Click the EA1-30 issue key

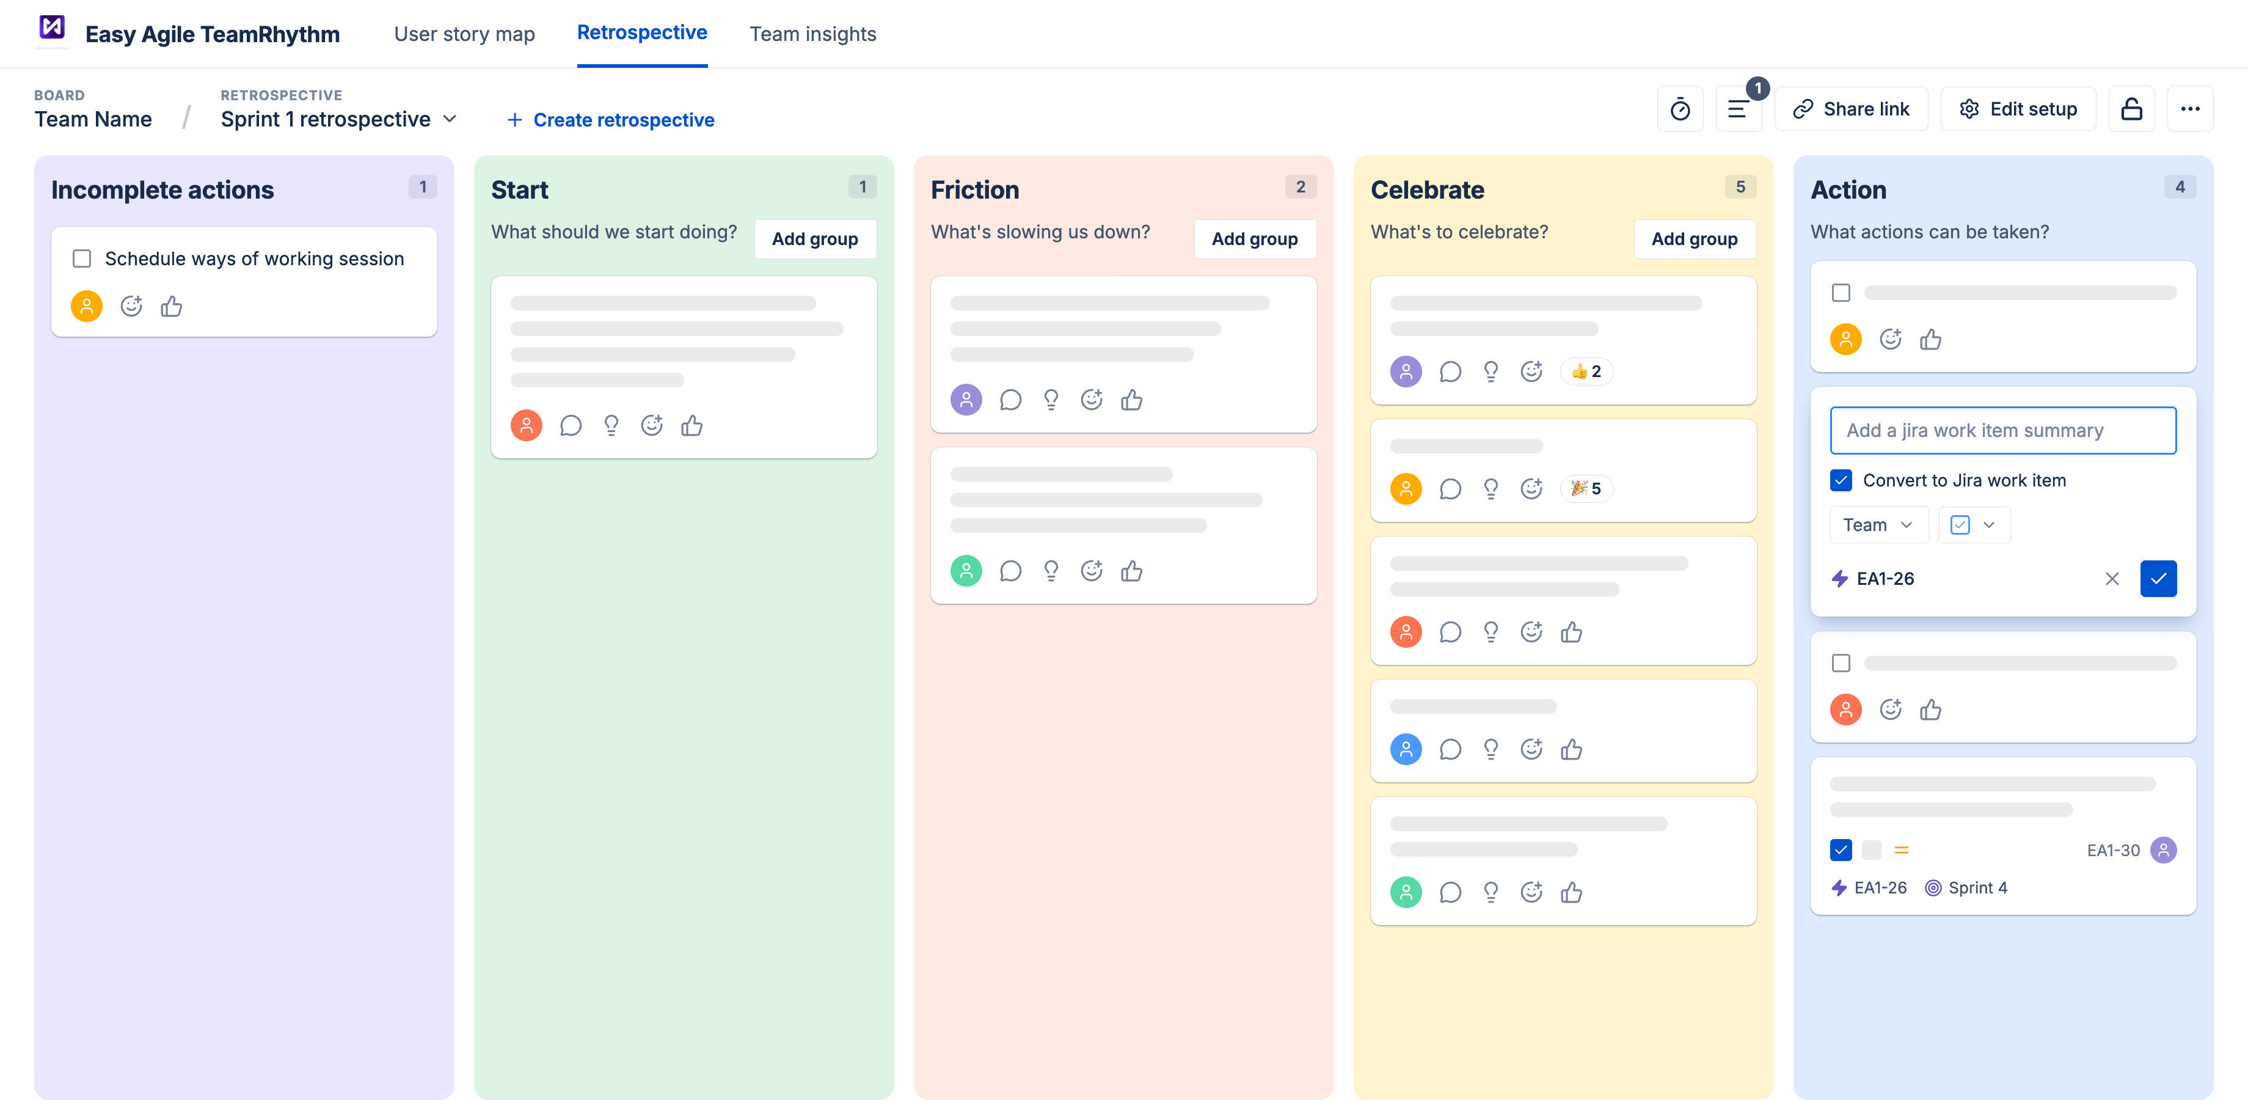tap(2113, 850)
